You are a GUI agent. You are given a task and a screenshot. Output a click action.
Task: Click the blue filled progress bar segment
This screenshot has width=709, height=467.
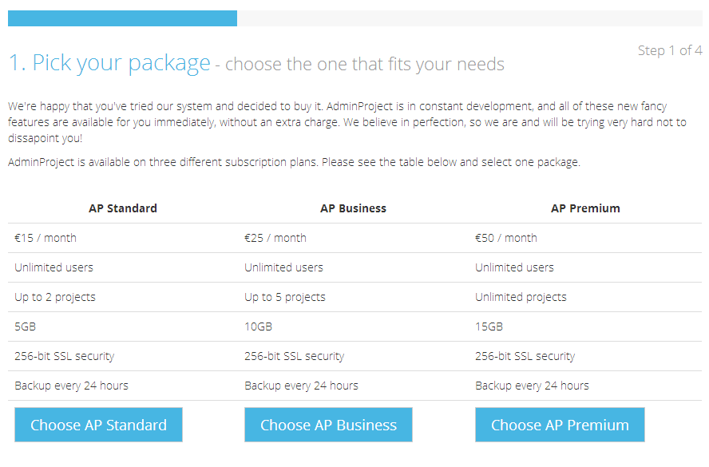pyautogui.click(x=122, y=18)
